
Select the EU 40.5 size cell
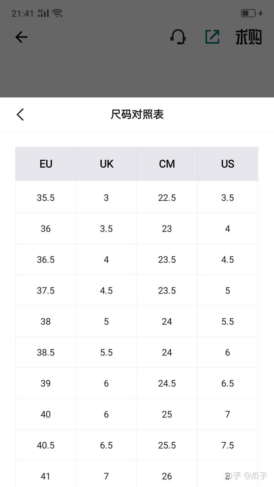pyautogui.click(x=46, y=445)
